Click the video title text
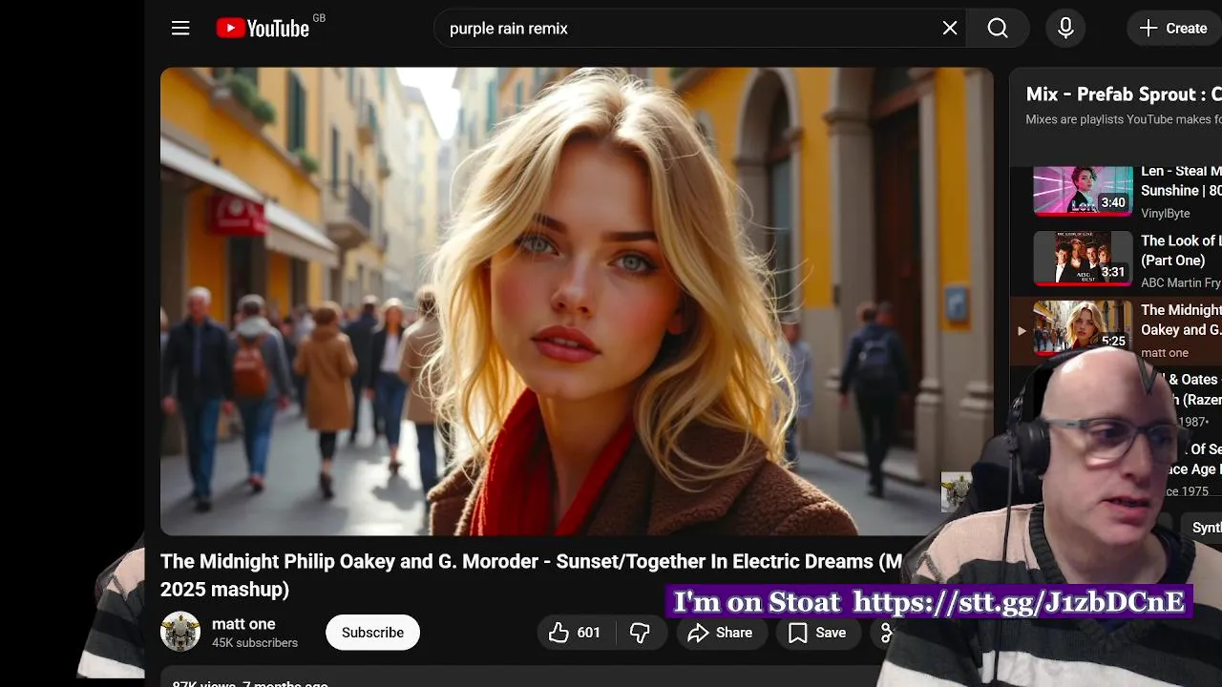1222x687 pixels. (531, 575)
